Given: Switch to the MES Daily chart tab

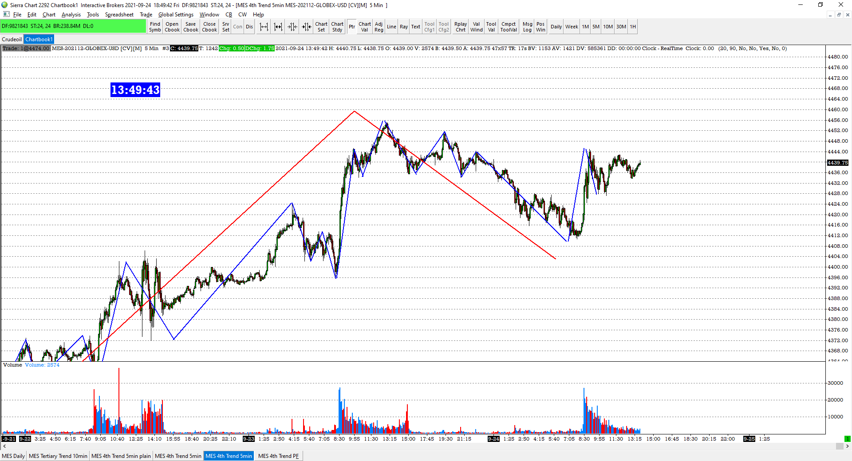Looking at the screenshot, I should (13, 456).
